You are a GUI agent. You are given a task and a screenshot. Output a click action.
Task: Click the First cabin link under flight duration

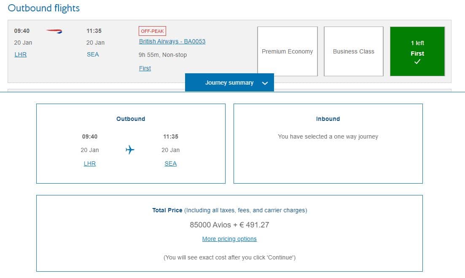point(145,68)
